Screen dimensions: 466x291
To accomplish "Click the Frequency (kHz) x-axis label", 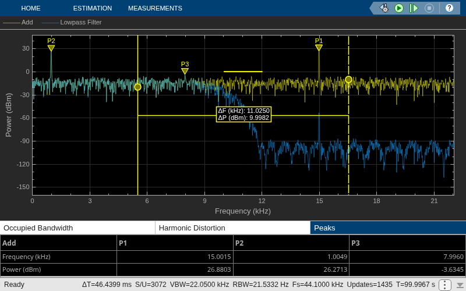I will (x=243, y=211).
